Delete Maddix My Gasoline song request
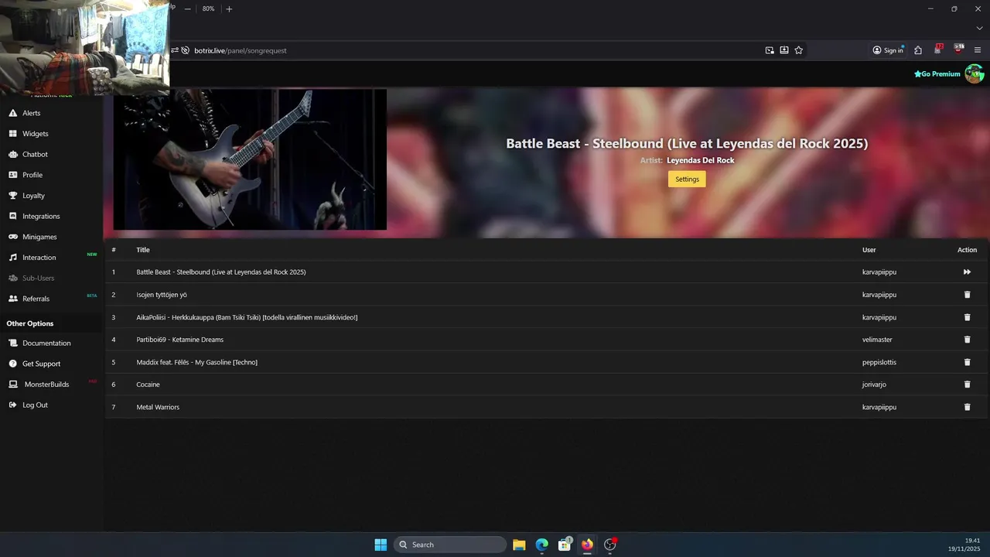The image size is (990, 557). (x=967, y=362)
